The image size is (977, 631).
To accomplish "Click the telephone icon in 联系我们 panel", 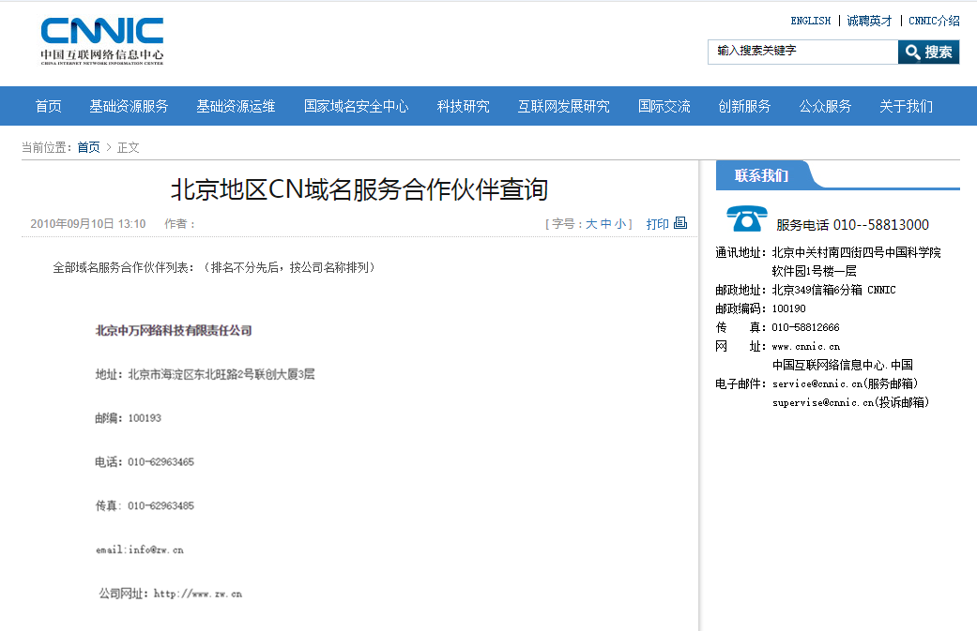I will (x=746, y=218).
